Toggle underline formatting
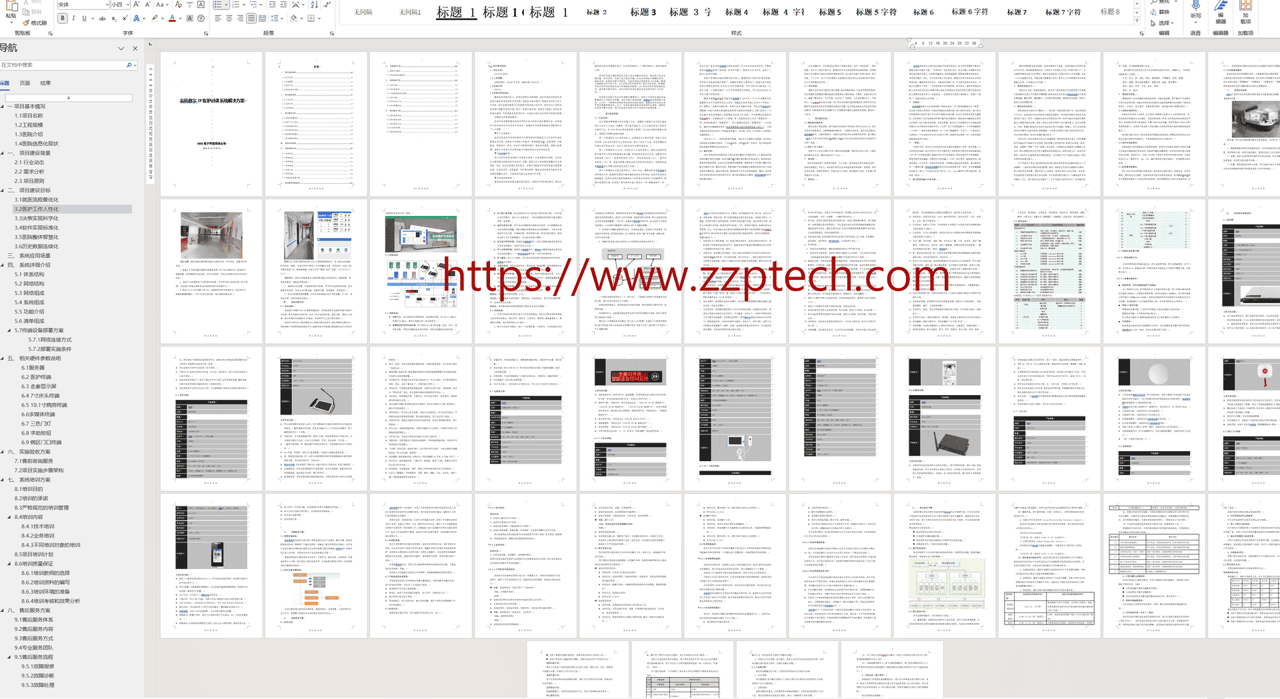Viewport: 1280px width, 699px height. point(83,18)
